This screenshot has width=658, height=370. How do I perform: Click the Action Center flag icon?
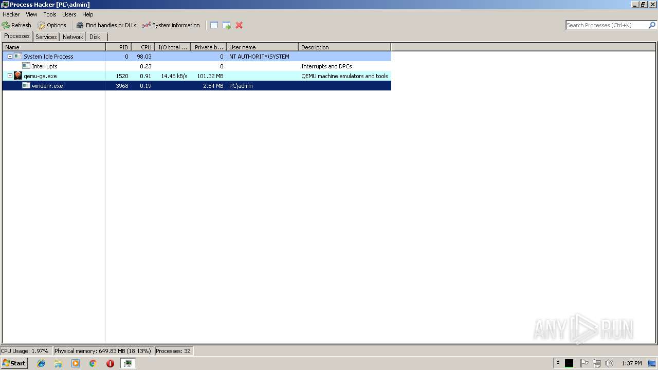(x=584, y=363)
